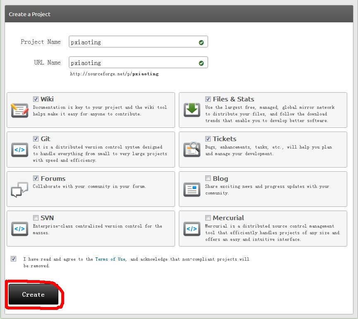Click the Wiki notepad icon
The image size is (358, 319).
19,110
